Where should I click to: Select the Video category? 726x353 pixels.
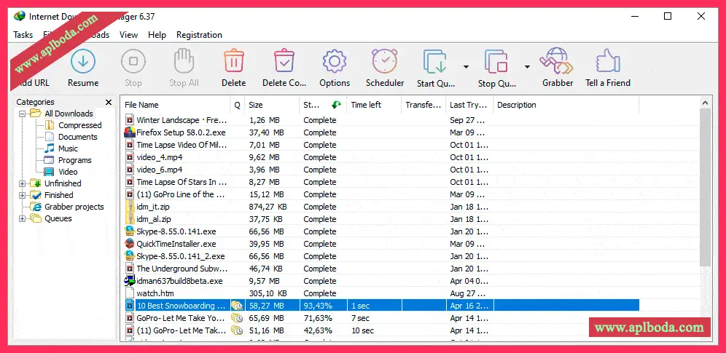coord(68,172)
